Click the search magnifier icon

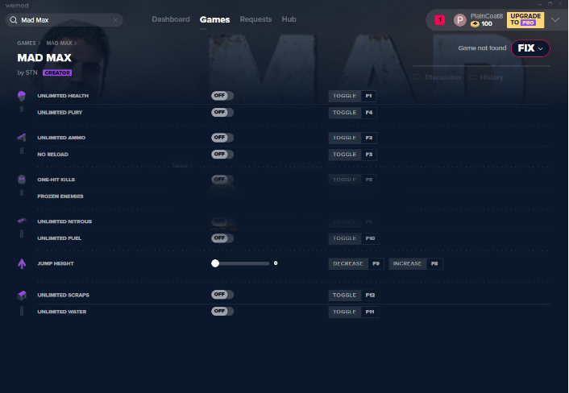click(x=14, y=20)
